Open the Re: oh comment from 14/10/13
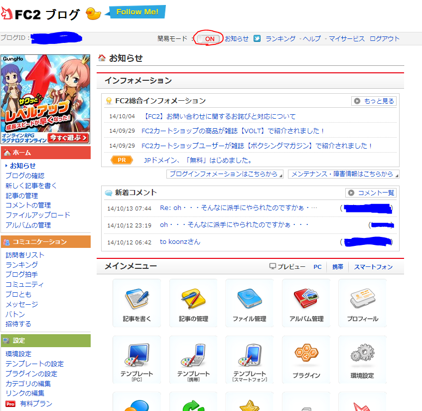This screenshot has height=411, width=422. 239,208
